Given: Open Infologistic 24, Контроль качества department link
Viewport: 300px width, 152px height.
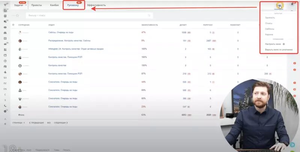Looking at the screenshot, I should (76, 49).
